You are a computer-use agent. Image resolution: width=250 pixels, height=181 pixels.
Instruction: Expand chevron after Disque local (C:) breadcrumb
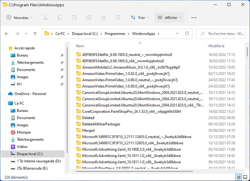point(101,34)
